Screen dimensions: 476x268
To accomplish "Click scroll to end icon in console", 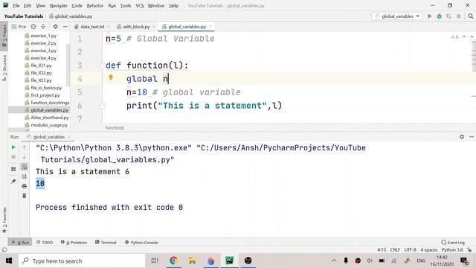I will point(25,176).
